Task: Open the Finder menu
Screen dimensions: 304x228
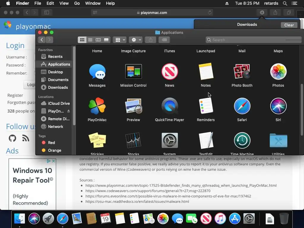Action: [x=23, y=3]
